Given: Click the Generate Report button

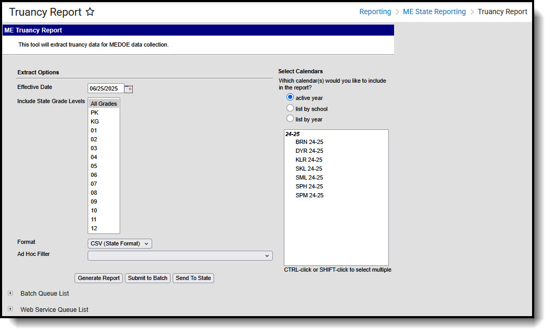Looking at the screenshot, I should tap(99, 278).
